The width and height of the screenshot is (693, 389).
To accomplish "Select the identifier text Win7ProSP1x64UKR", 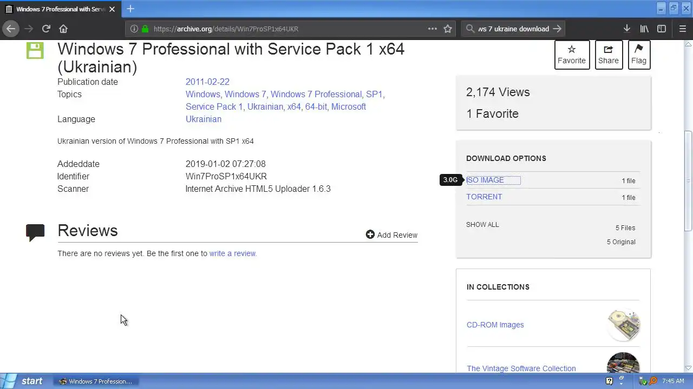I will pos(226,176).
